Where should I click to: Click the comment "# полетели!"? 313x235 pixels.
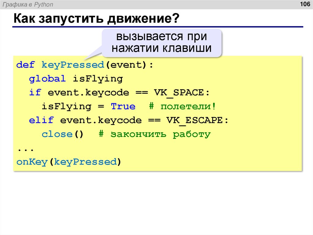[x=182, y=106]
